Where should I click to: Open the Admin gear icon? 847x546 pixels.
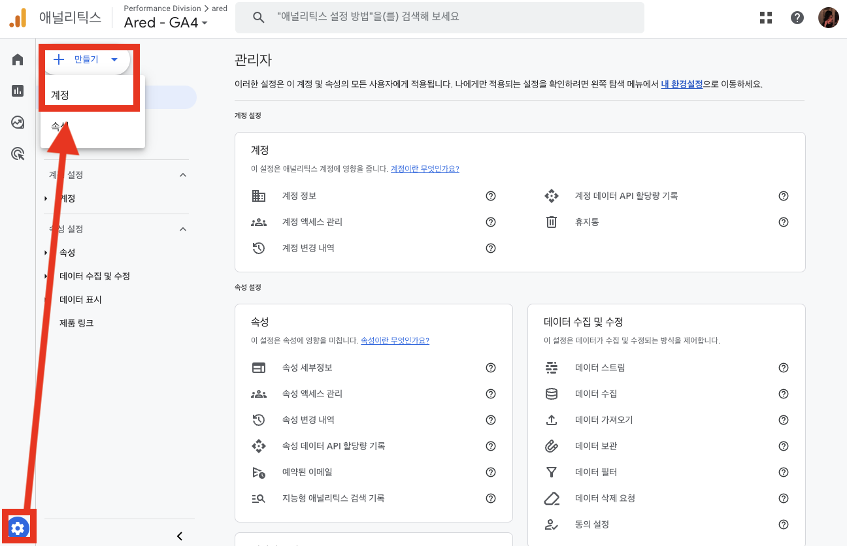(18, 528)
